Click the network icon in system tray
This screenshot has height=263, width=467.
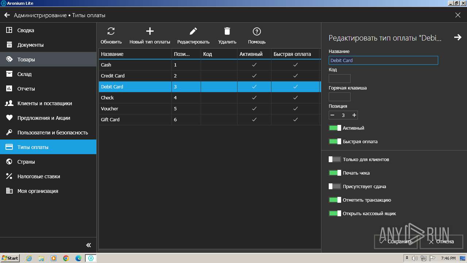pos(424,258)
